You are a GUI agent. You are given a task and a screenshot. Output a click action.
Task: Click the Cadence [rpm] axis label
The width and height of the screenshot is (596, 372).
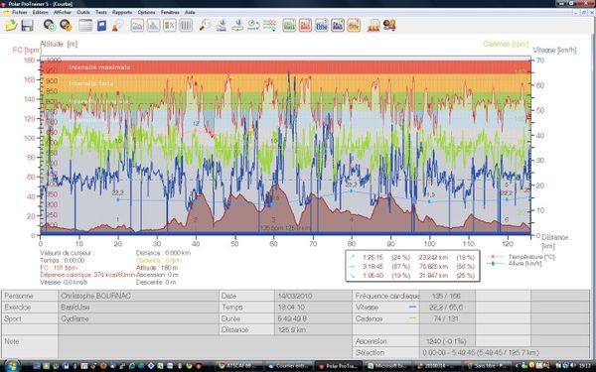[x=506, y=44]
